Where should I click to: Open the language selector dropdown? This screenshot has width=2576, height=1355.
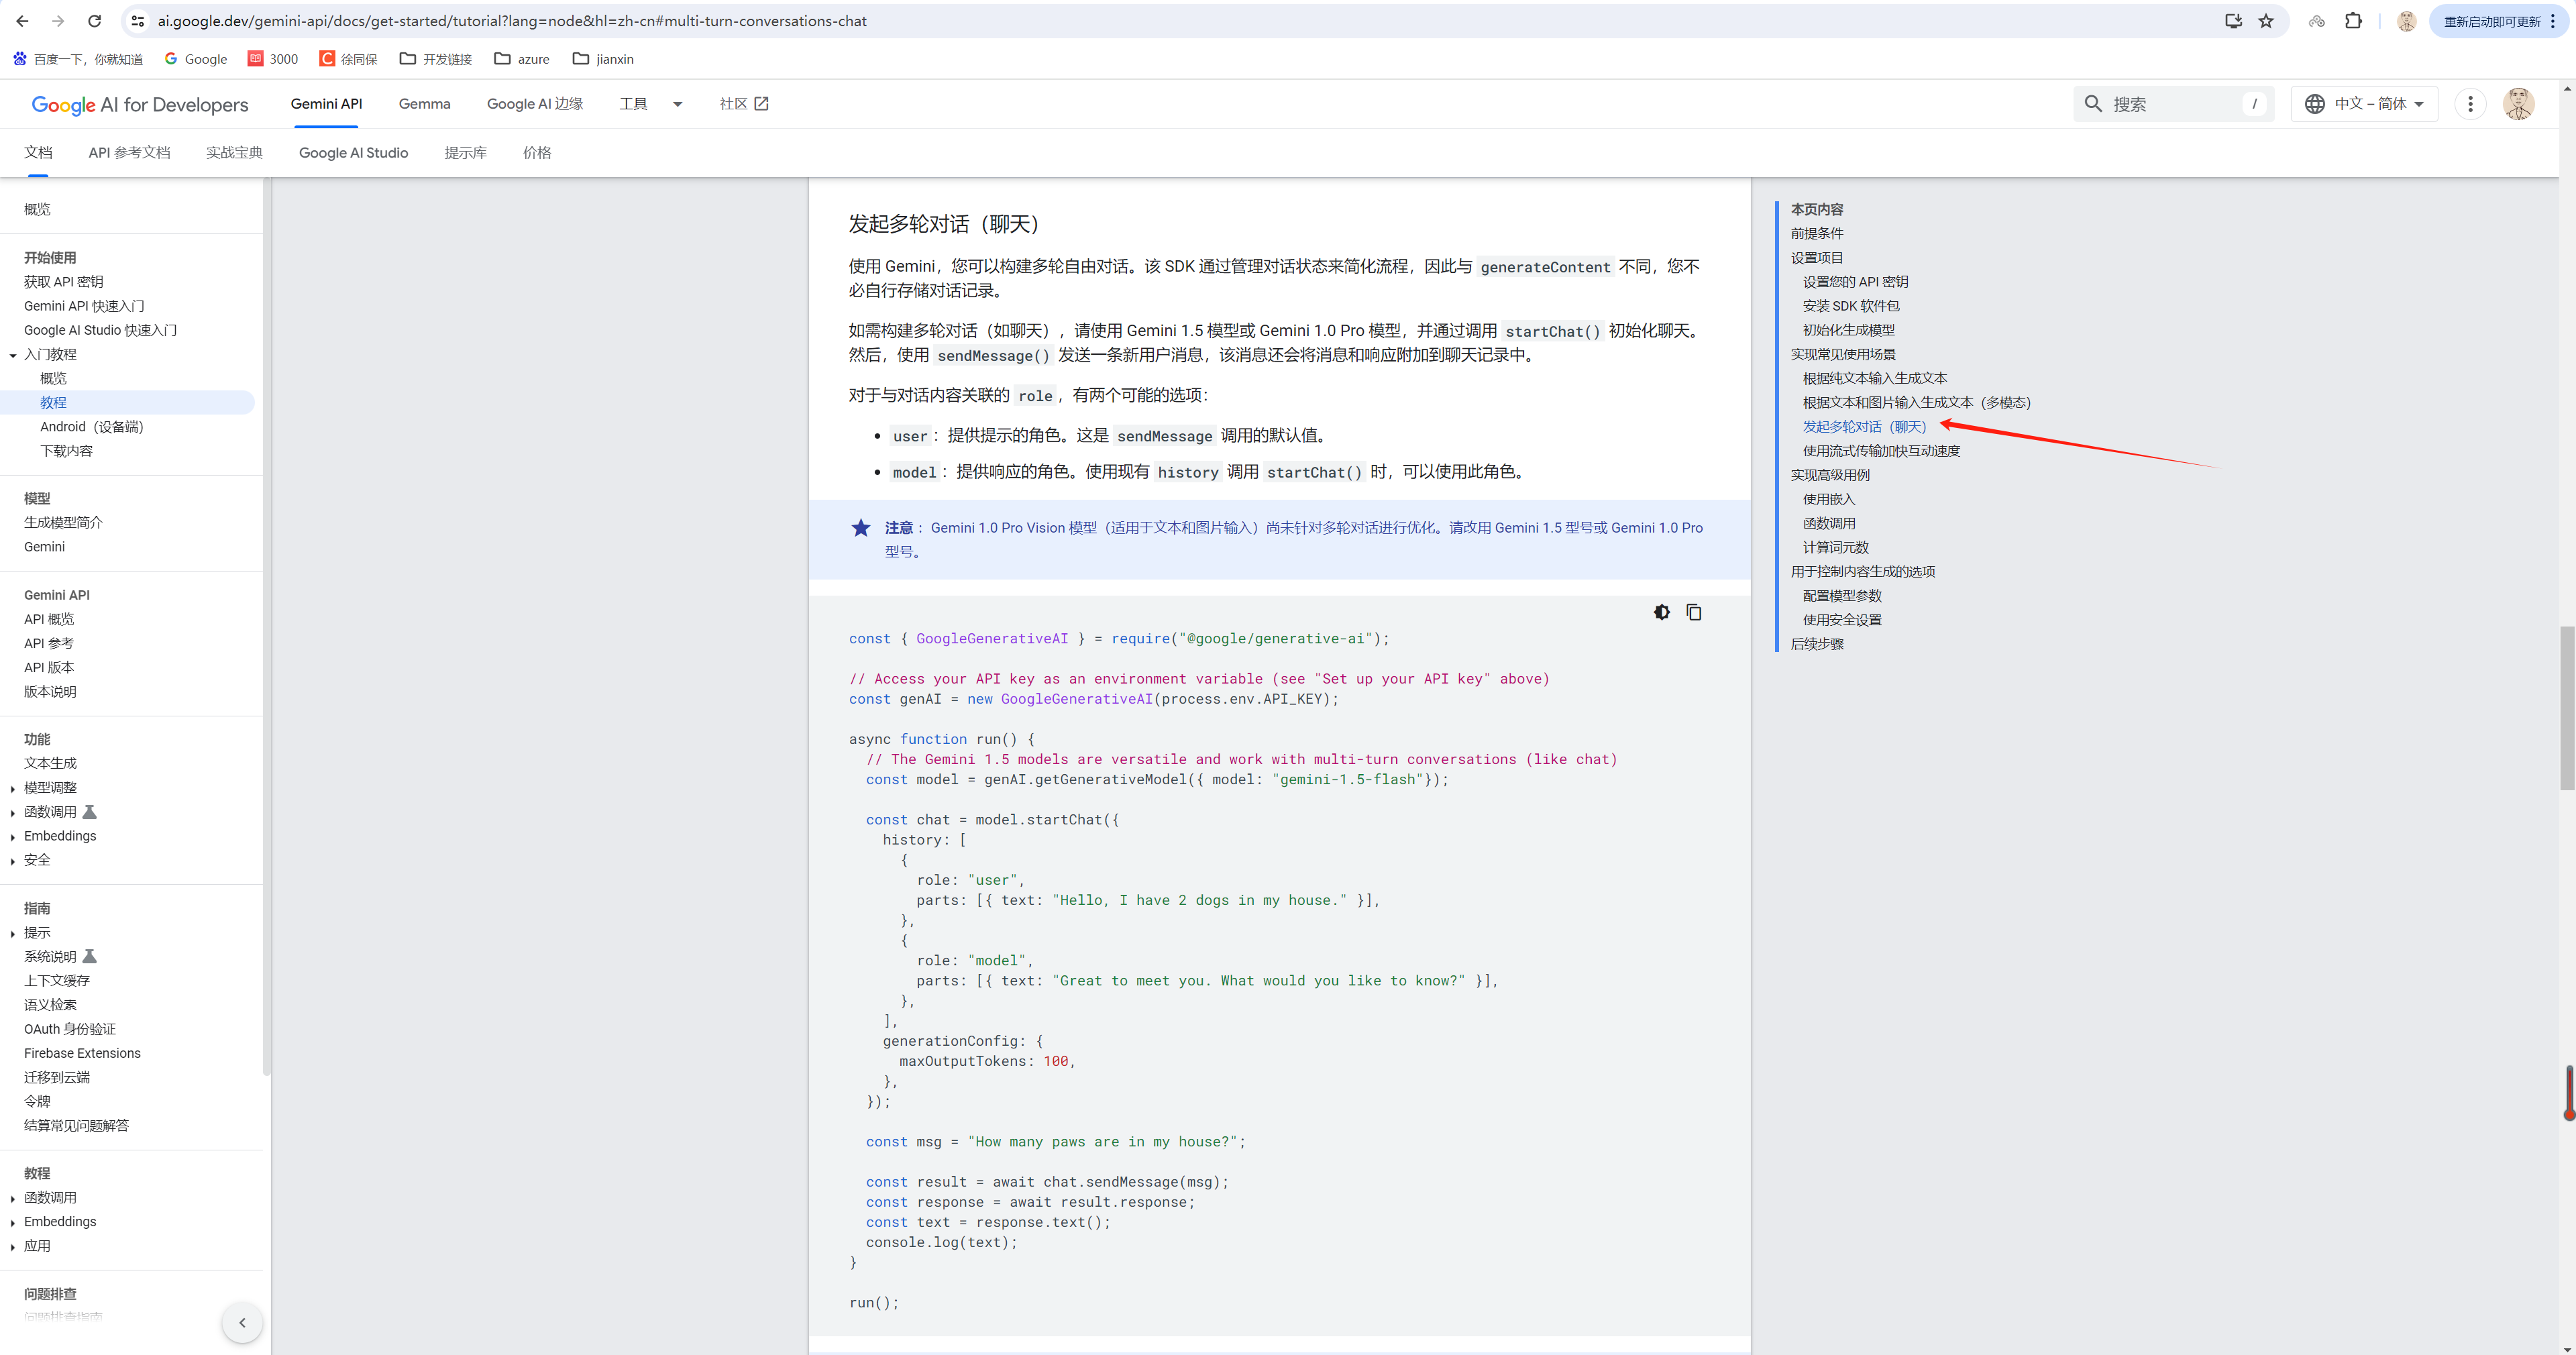[2364, 104]
